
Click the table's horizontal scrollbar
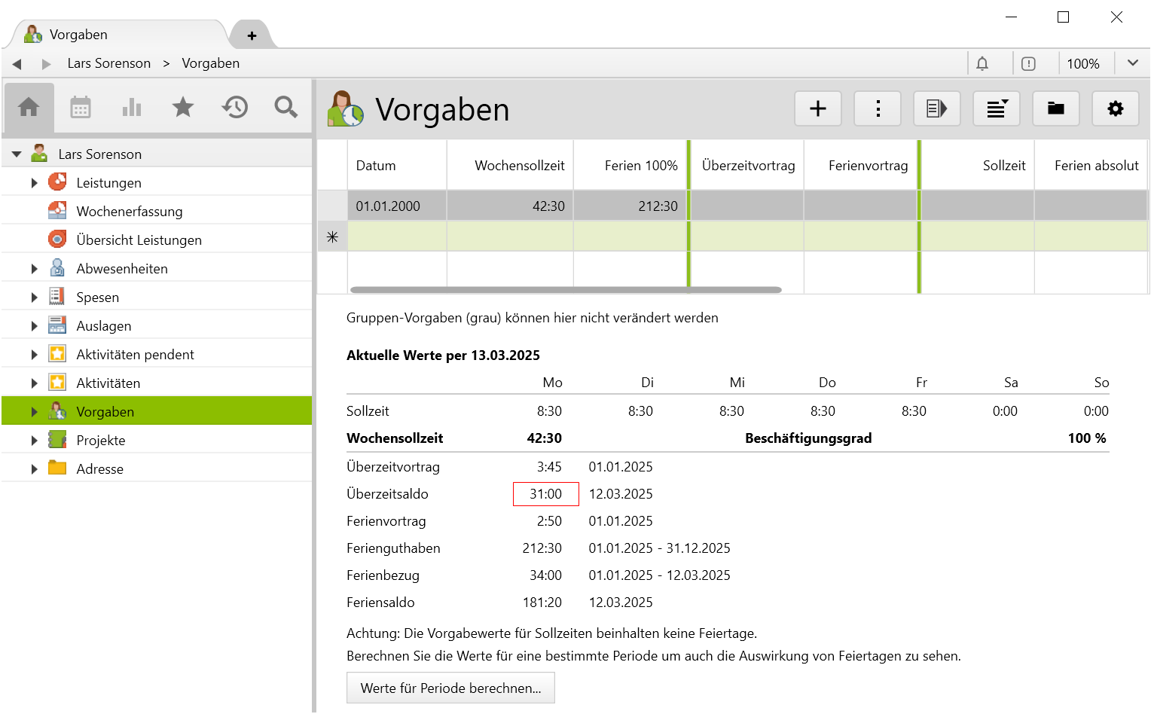(565, 290)
